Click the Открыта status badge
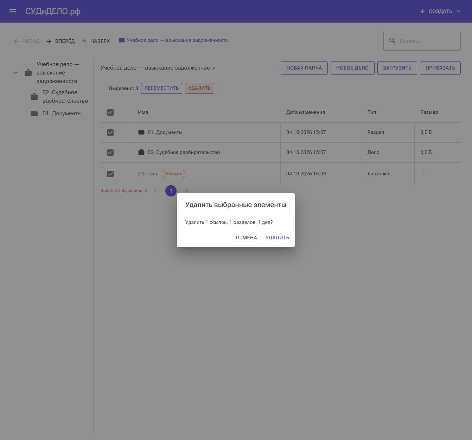This screenshot has height=440, width=472. tap(173, 174)
